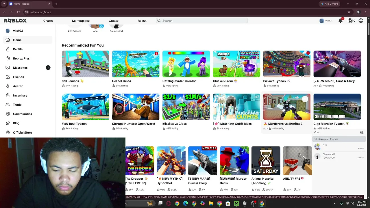Open Official Store from the sidebar
Screen dimensions: 370x208
[28, 132]
